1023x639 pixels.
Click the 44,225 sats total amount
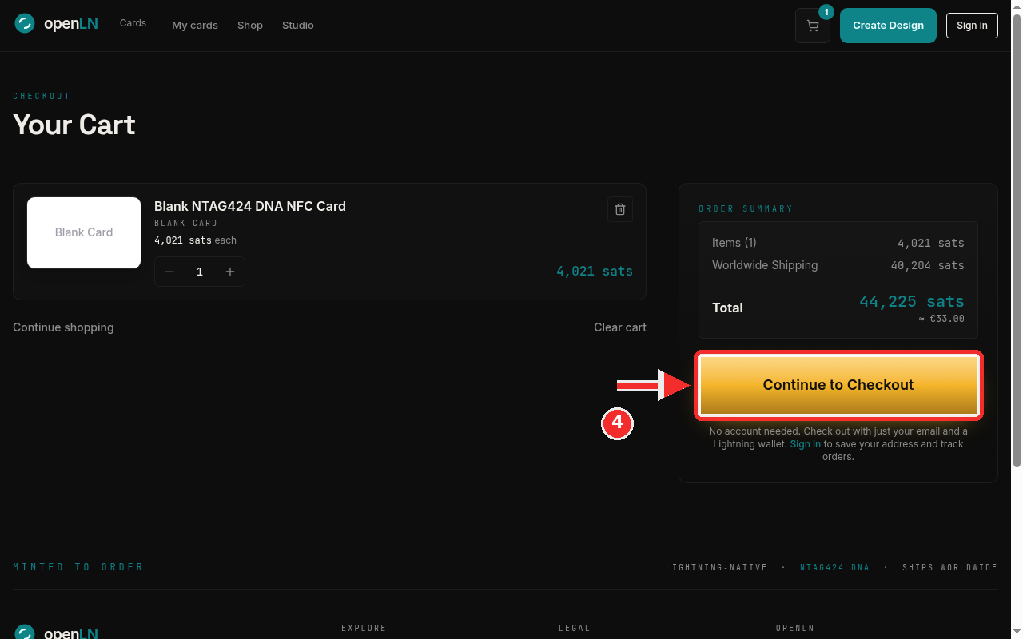click(912, 302)
